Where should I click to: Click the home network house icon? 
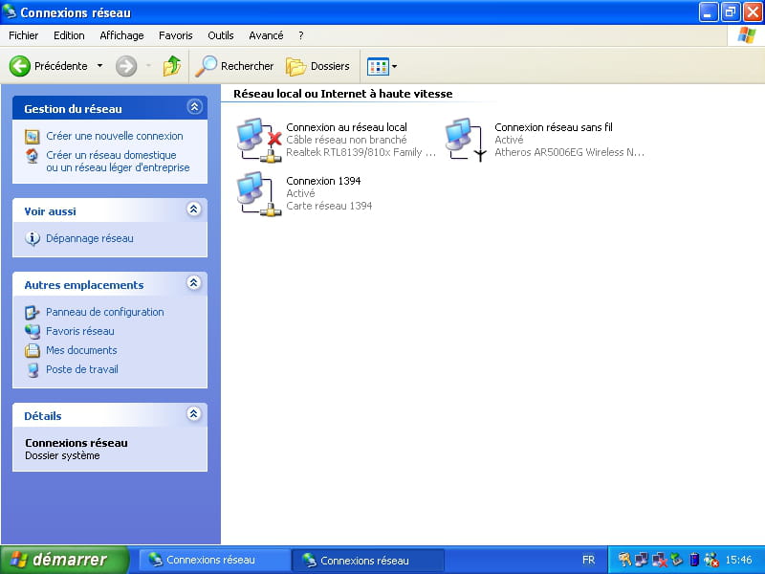33,156
